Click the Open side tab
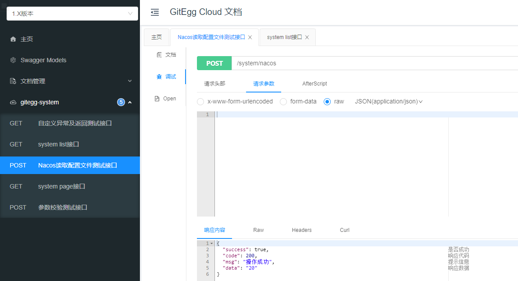The width and height of the screenshot is (518, 281). [x=165, y=98]
